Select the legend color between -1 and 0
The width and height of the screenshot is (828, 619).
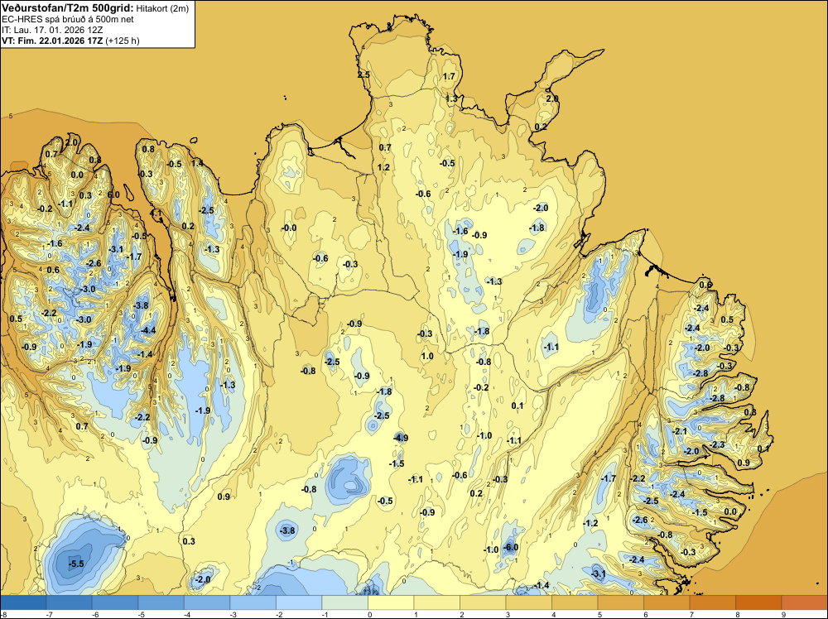point(344,602)
